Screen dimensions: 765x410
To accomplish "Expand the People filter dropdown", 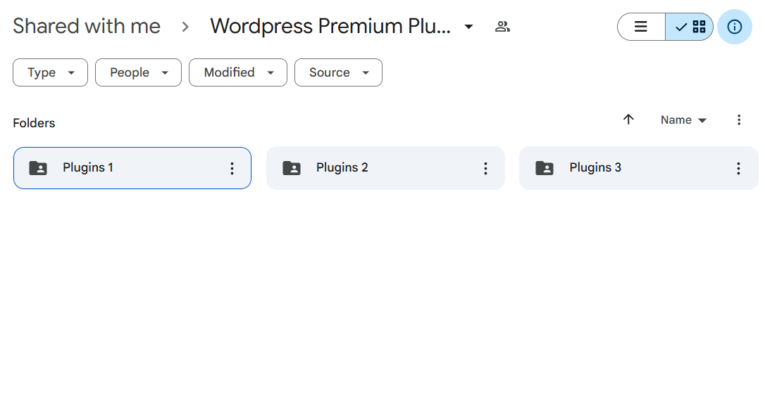I will tap(139, 72).
